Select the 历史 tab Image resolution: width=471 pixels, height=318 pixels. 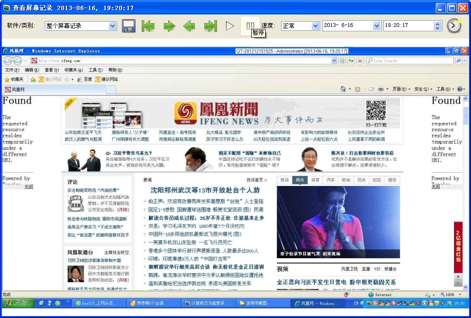(x=362, y=180)
